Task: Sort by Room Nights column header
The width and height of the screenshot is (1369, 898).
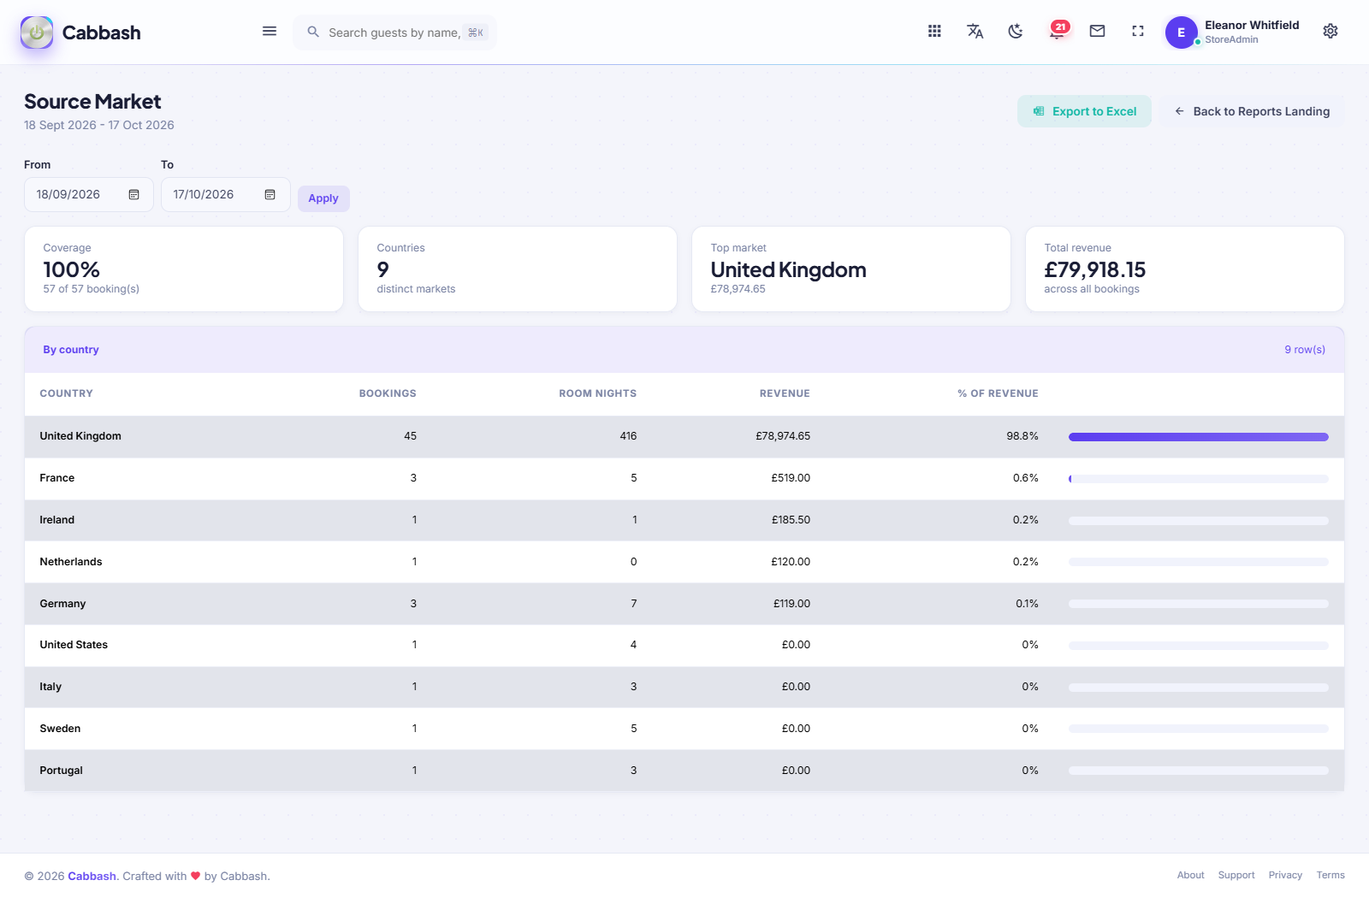Action: (x=597, y=393)
